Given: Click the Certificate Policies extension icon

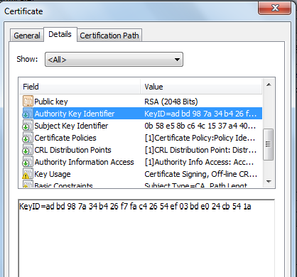Looking at the screenshot, I should [x=28, y=137].
